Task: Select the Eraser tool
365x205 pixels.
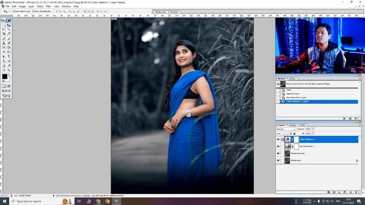Action: (4, 47)
